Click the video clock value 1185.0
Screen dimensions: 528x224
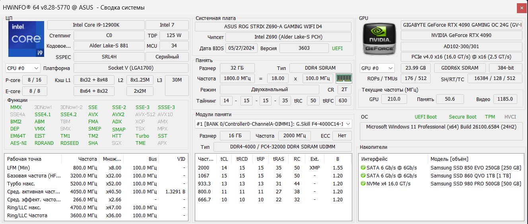[x=505, y=99]
